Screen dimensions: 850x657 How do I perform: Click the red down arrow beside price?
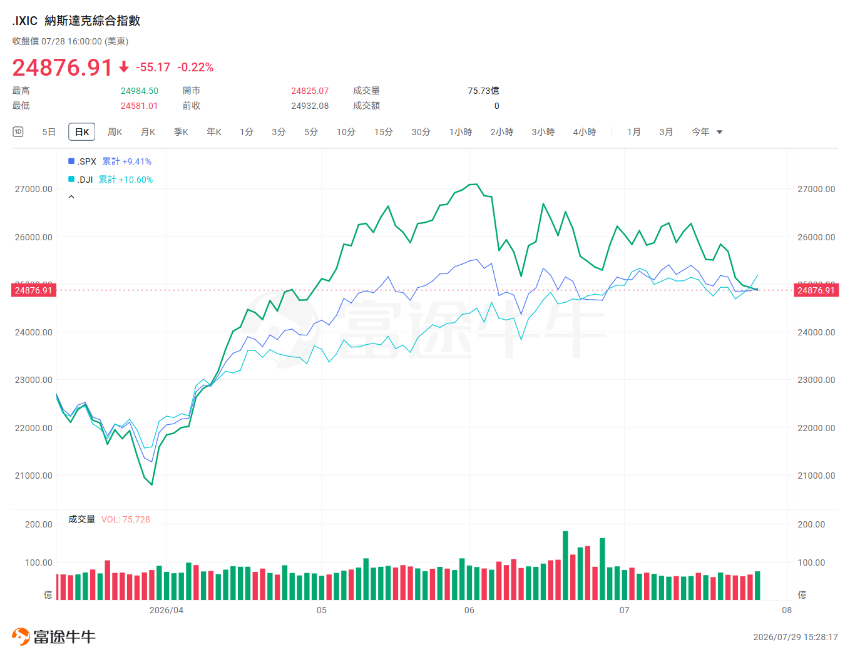point(124,67)
